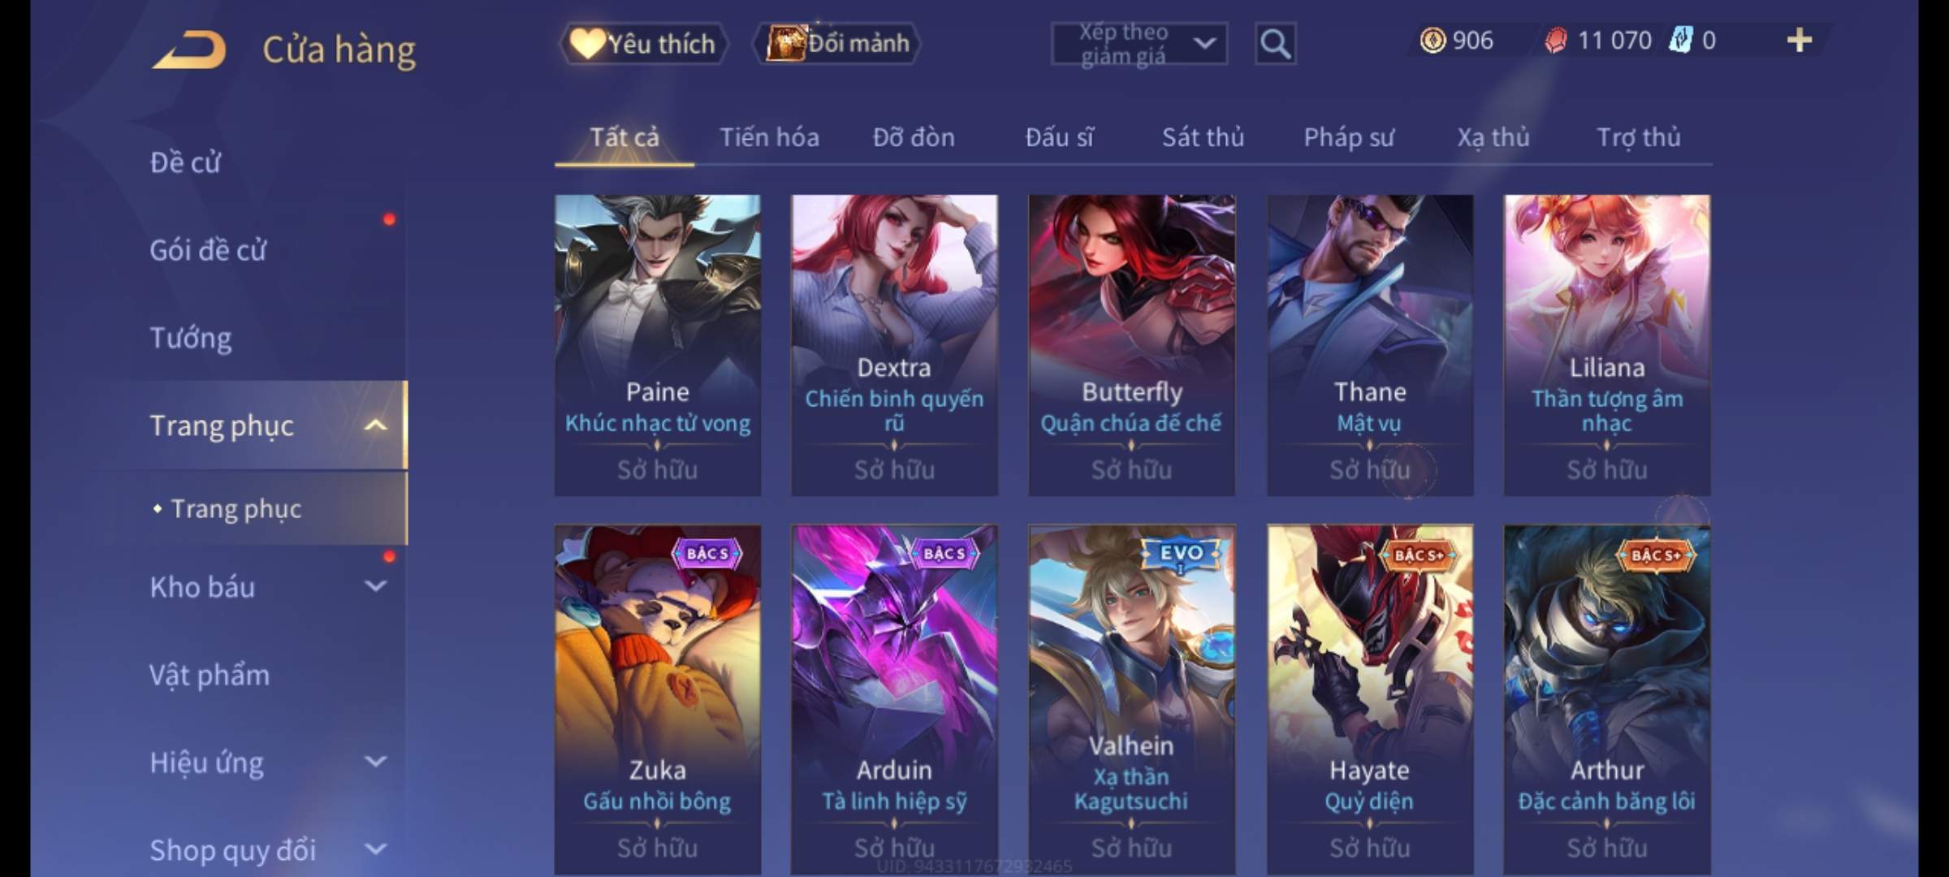Viewport: 1949px width, 877px height.
Task: Tap the blue voucher currency icon
Action: pyautogui.click(x=1680, y=40)
